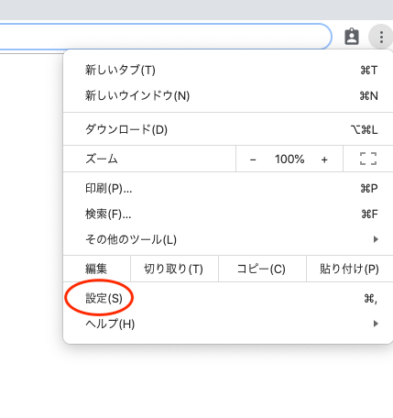Choose 検索(F)... from the menu

click(228, 214)
